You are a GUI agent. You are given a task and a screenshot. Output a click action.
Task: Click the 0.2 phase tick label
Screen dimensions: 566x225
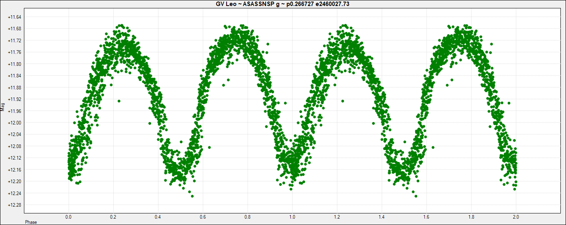coord(113,217)
